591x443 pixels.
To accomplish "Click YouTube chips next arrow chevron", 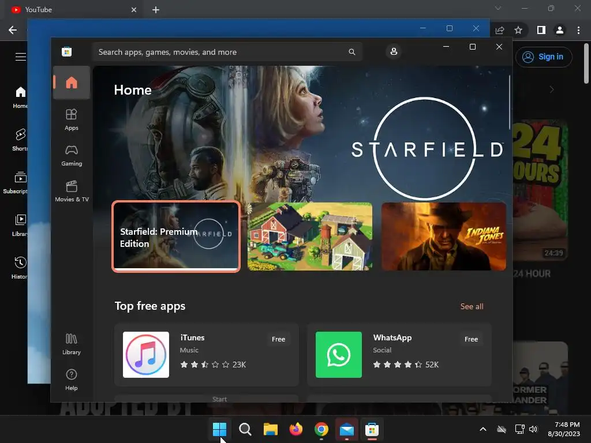I will [x=552, y=89].
